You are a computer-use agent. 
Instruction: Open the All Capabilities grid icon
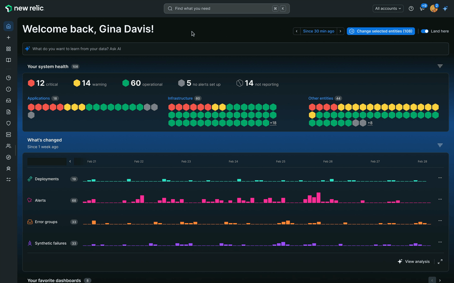pyautogui.click(x=8, y=49)
